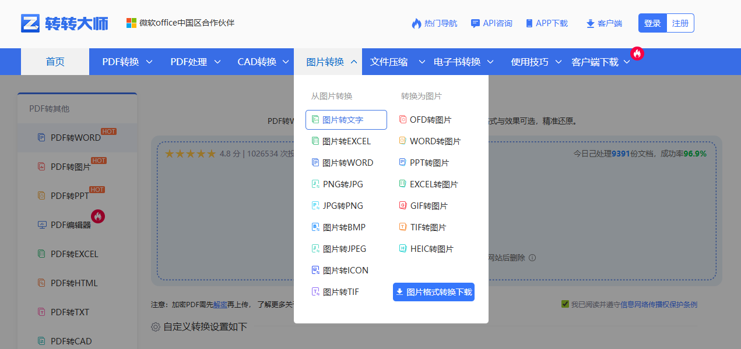Click the 图片转TIF icon

click(x=315, y=292)
